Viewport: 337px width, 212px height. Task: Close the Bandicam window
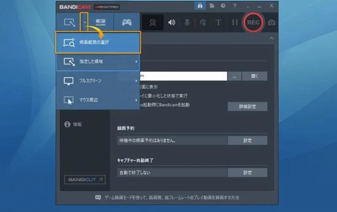pos(272,6)
